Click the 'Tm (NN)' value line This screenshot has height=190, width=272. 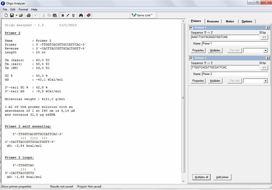[x=27, y=68]
